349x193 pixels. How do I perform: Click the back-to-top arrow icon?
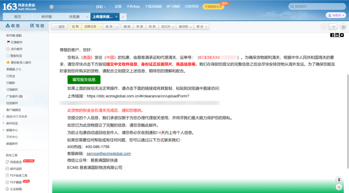[x=339, y=179]
